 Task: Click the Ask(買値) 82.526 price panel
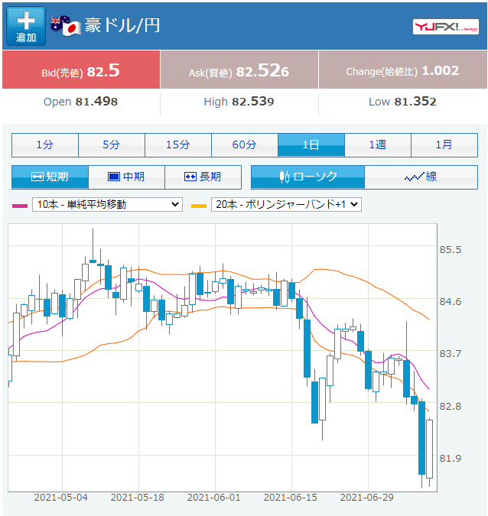pyautogui.click(x=239, y=70)
